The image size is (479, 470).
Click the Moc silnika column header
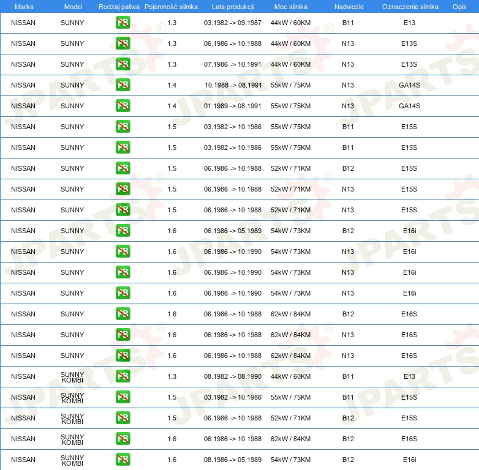[290, 7]
